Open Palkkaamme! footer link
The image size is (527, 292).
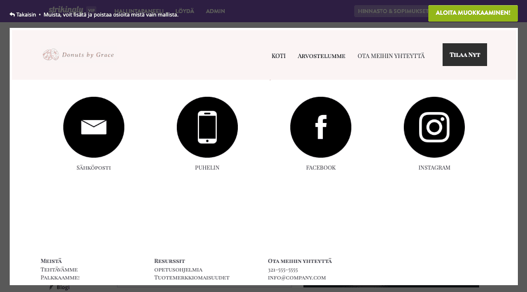60,278
